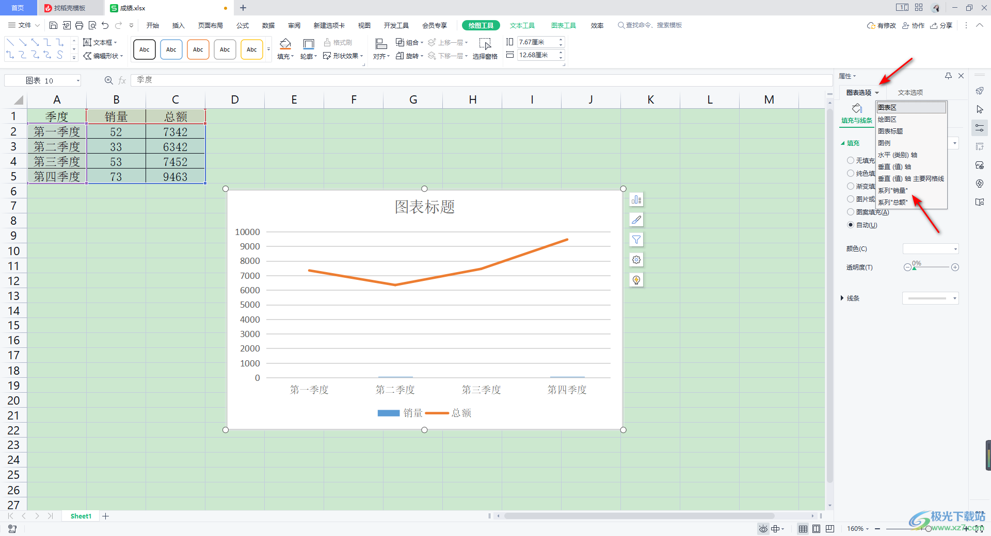Viewport: 991px width, 536px height.
Task: Click the rocket icon in right sidebar
Action: 980,91
